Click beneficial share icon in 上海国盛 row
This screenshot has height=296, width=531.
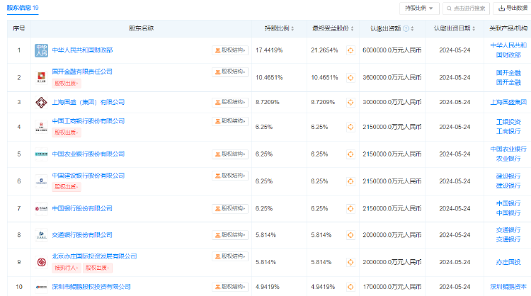pos(350,102)
